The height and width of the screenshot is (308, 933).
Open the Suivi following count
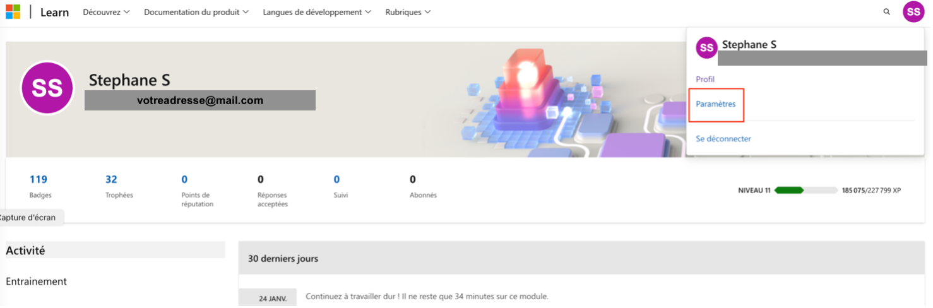coord(337,180)
